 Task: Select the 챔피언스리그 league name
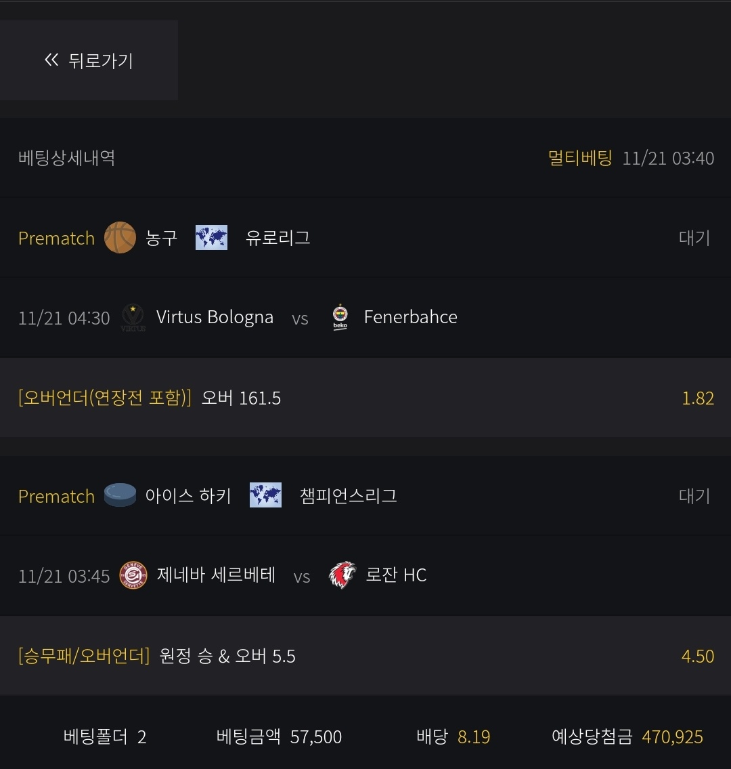coord(348,496)
